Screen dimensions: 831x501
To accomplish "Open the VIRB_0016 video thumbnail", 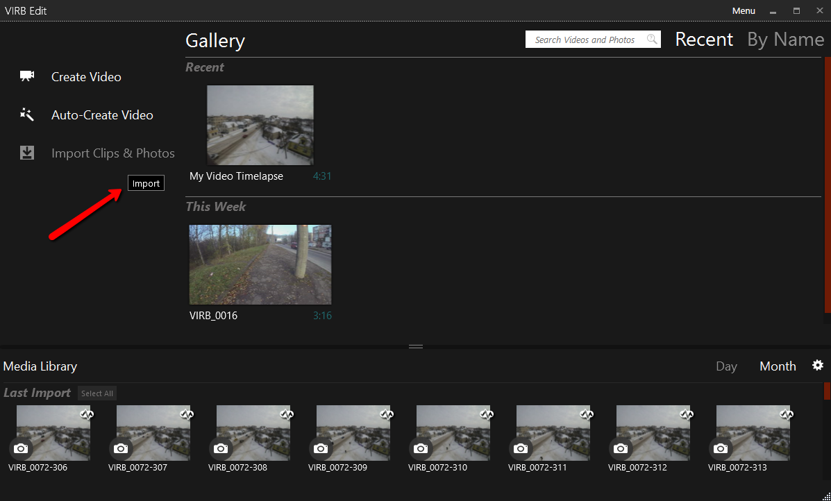I will click(260, 264).
